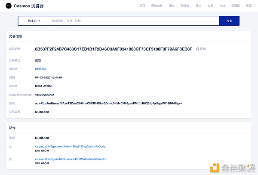Click the Gas(used/wanted) field label
The height and width of the screenshot is (175, 258).
tap(21, 95)
